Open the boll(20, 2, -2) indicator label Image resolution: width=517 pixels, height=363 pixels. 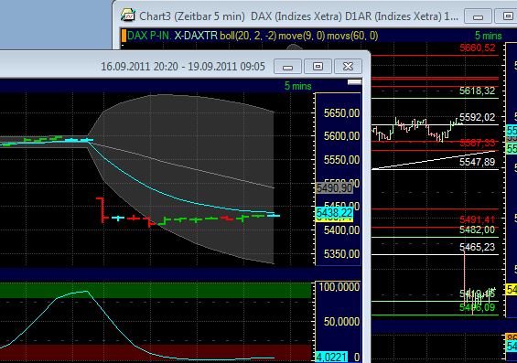248,36
